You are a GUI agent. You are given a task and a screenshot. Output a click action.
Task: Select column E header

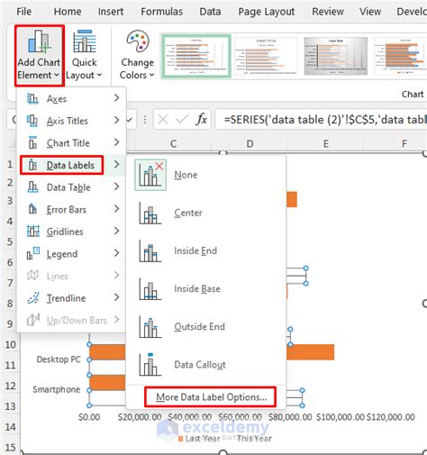tap(326, 143)
